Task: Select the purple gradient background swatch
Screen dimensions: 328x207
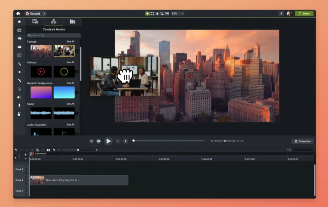Action: 41,92
